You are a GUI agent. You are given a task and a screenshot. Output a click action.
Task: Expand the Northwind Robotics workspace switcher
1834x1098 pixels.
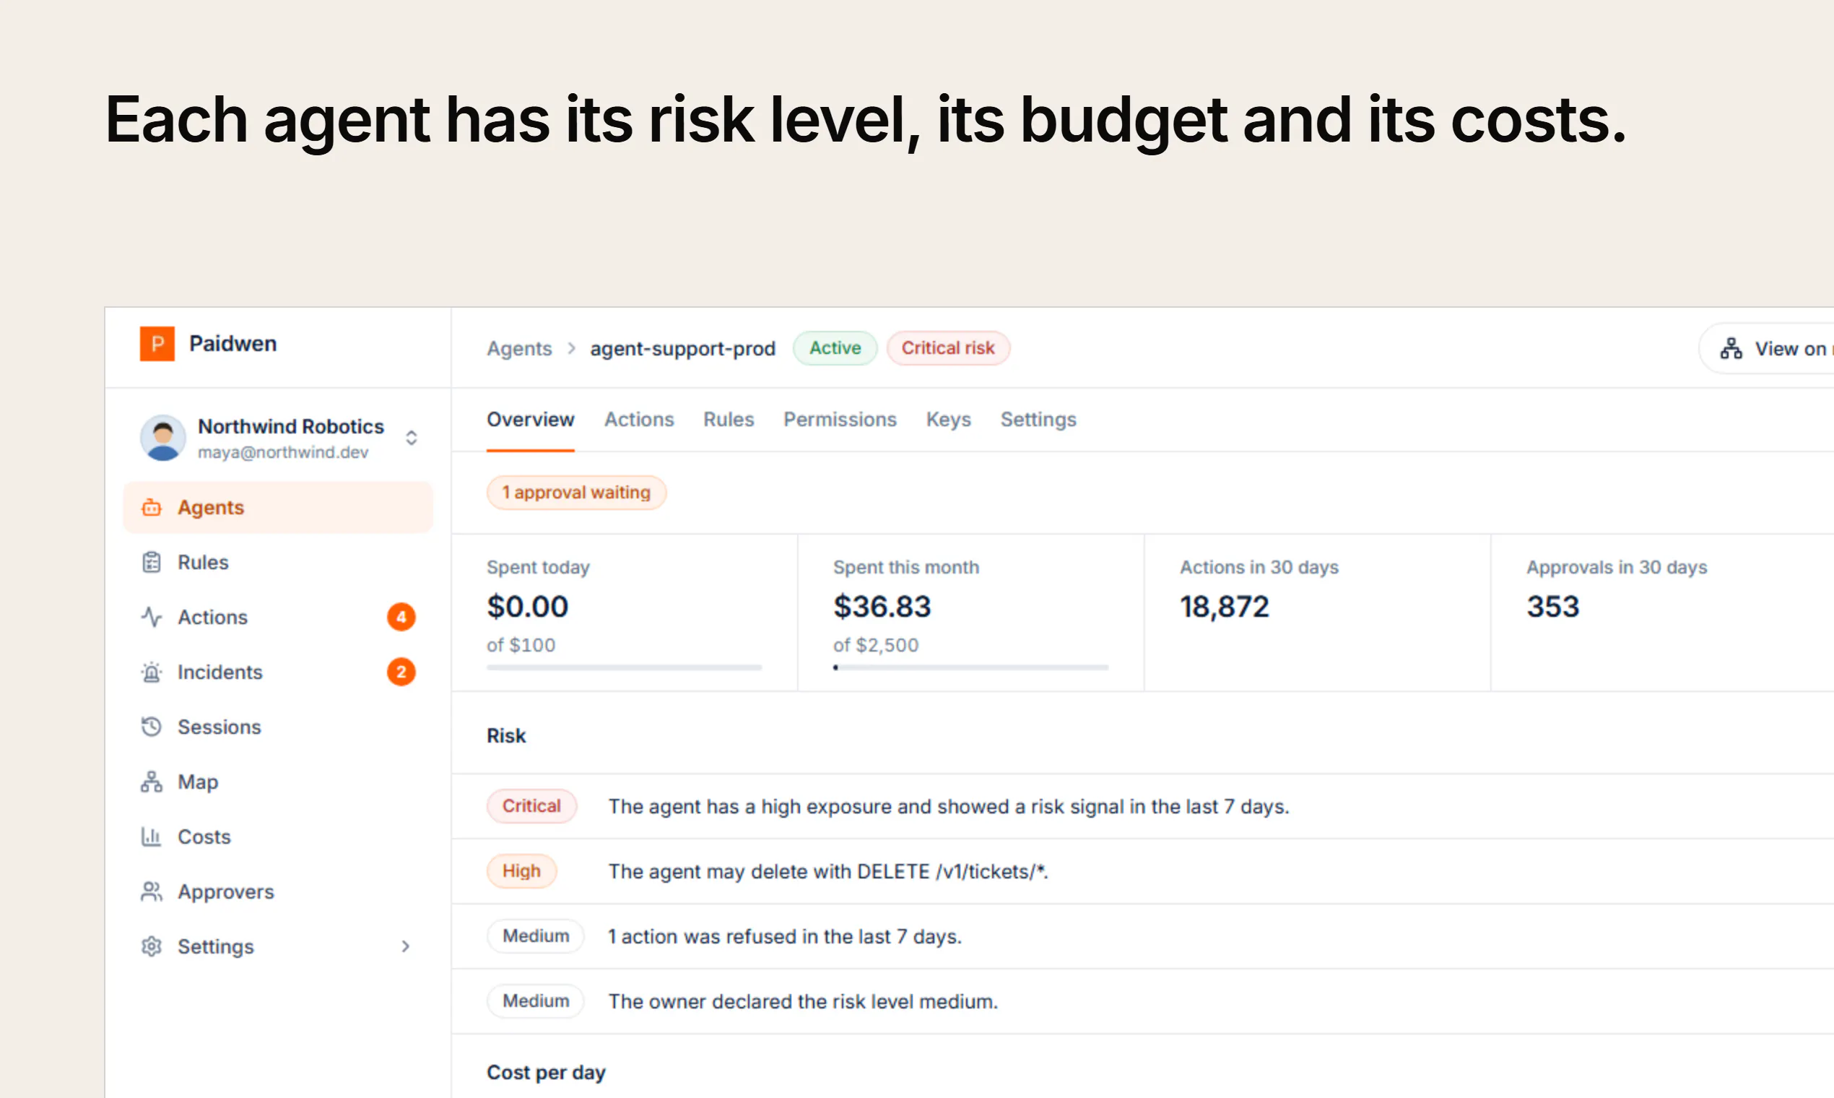coord(411,438)
